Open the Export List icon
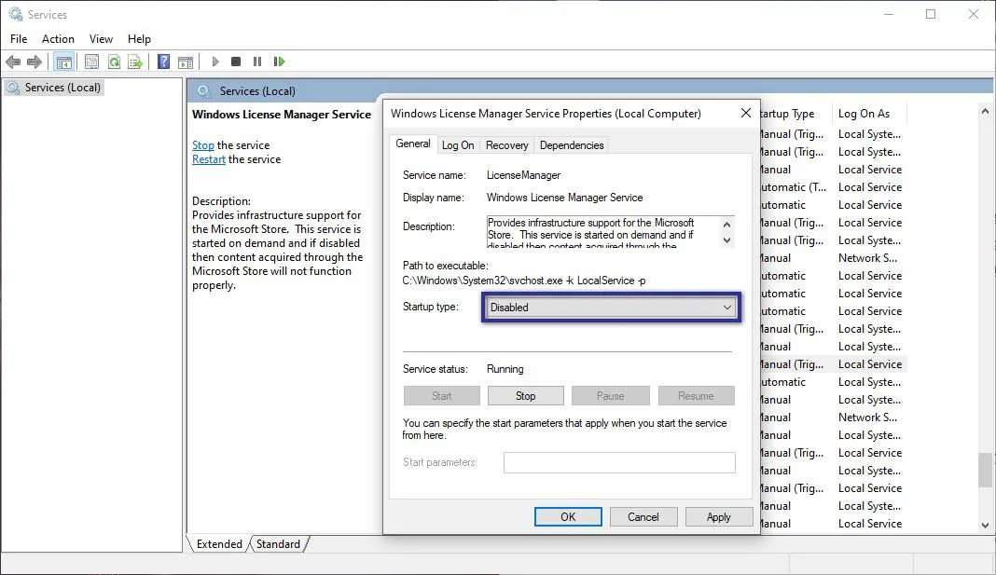 click(135, 62)
